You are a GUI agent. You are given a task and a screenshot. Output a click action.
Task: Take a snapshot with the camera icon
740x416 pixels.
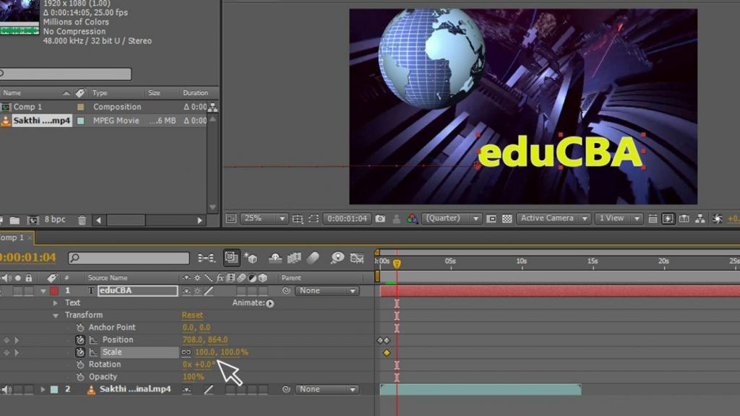coord(381,218)
